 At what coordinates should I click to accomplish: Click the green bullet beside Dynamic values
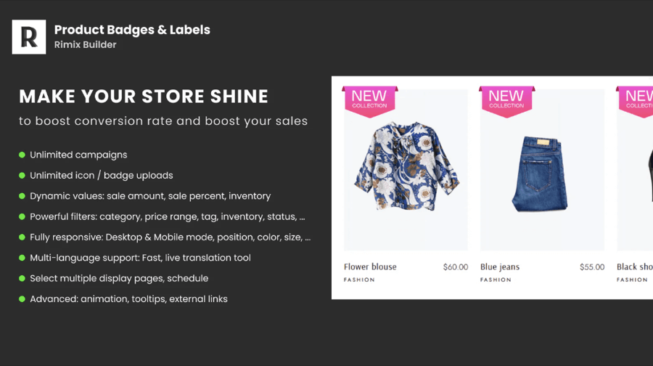[22, 196]
